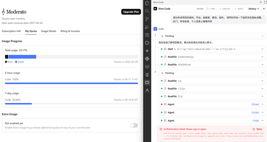
Task: Click the shell terminal icon in Shell row
Action: (x=165, y=49)
